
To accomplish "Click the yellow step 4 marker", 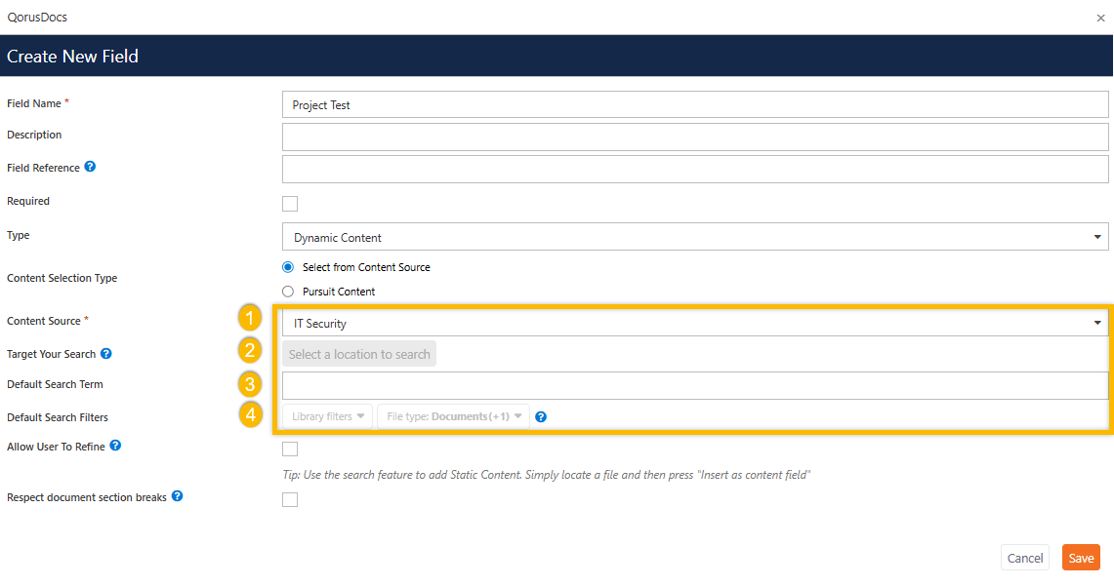I will 250,416.
